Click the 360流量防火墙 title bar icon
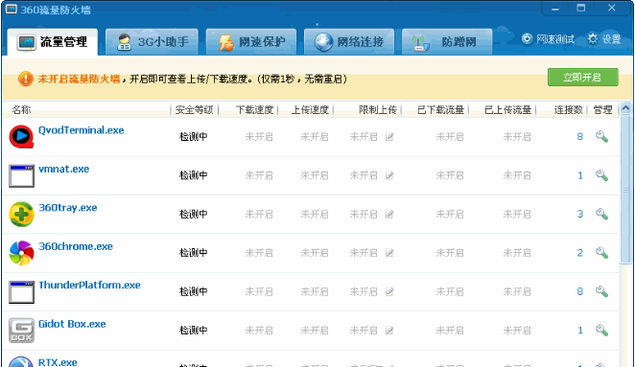This screenshot has width=635, height=367. click(x=11, y=9)
